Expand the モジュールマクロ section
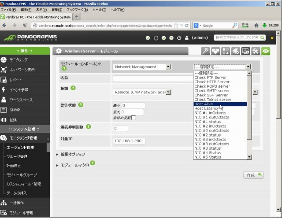The width and height of the screenshot is (282, 218). (x=72, y=165)
